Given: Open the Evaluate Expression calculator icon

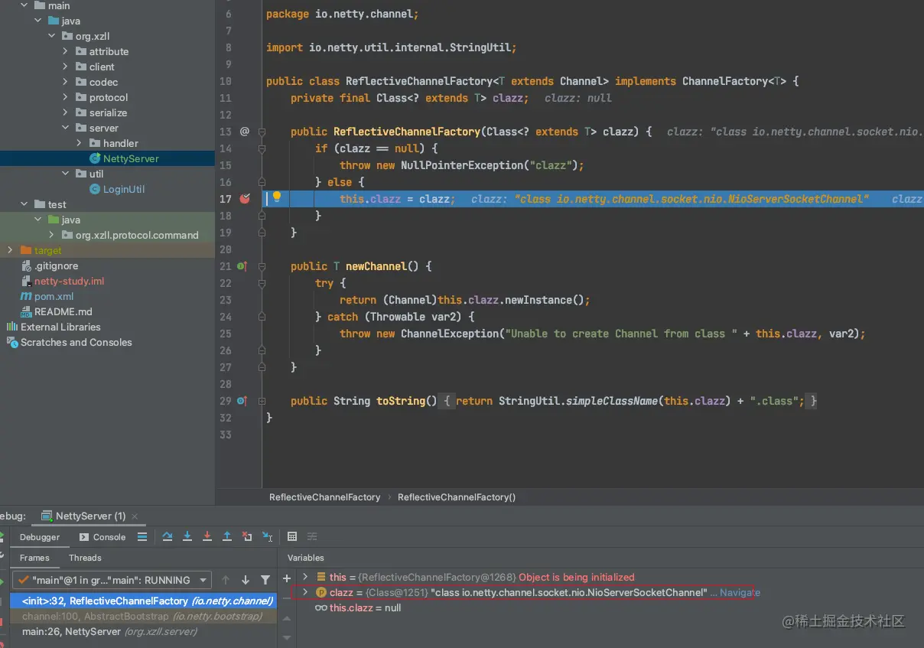Looking at the screenshot, I should (x=292, y=537).
